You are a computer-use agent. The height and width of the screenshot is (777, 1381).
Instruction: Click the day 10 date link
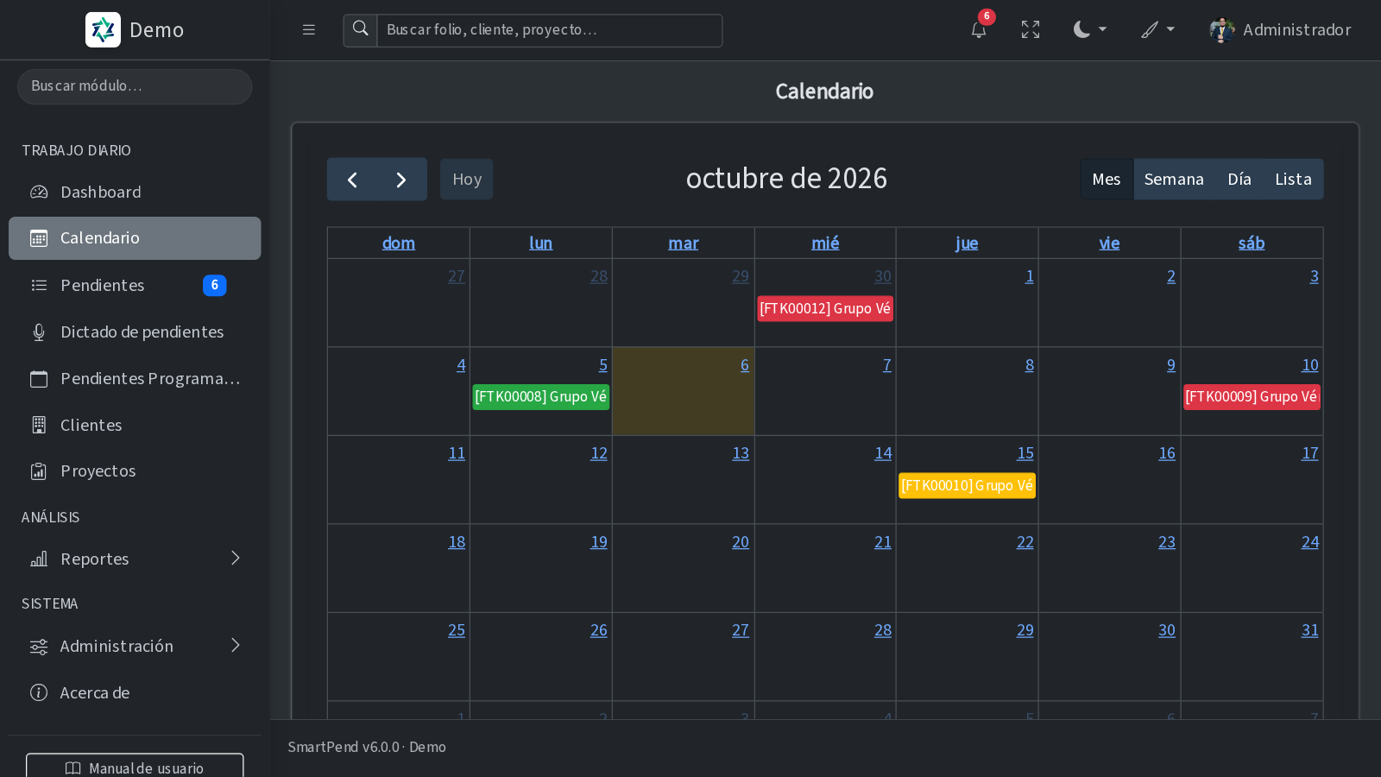1310,365
